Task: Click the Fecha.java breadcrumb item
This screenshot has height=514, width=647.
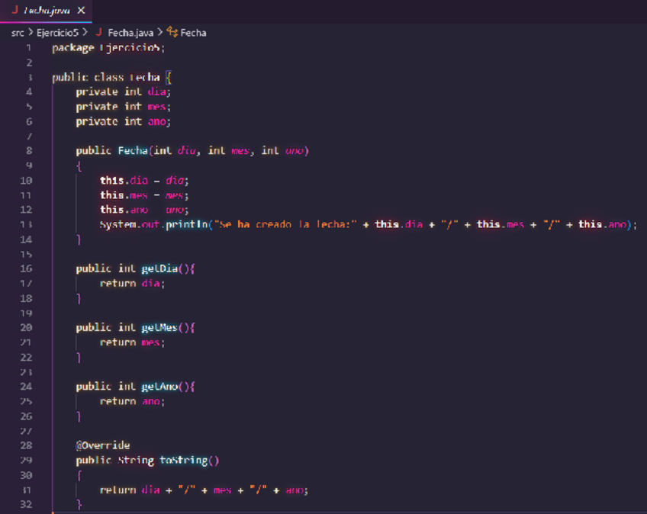Action: pos(130,33)
